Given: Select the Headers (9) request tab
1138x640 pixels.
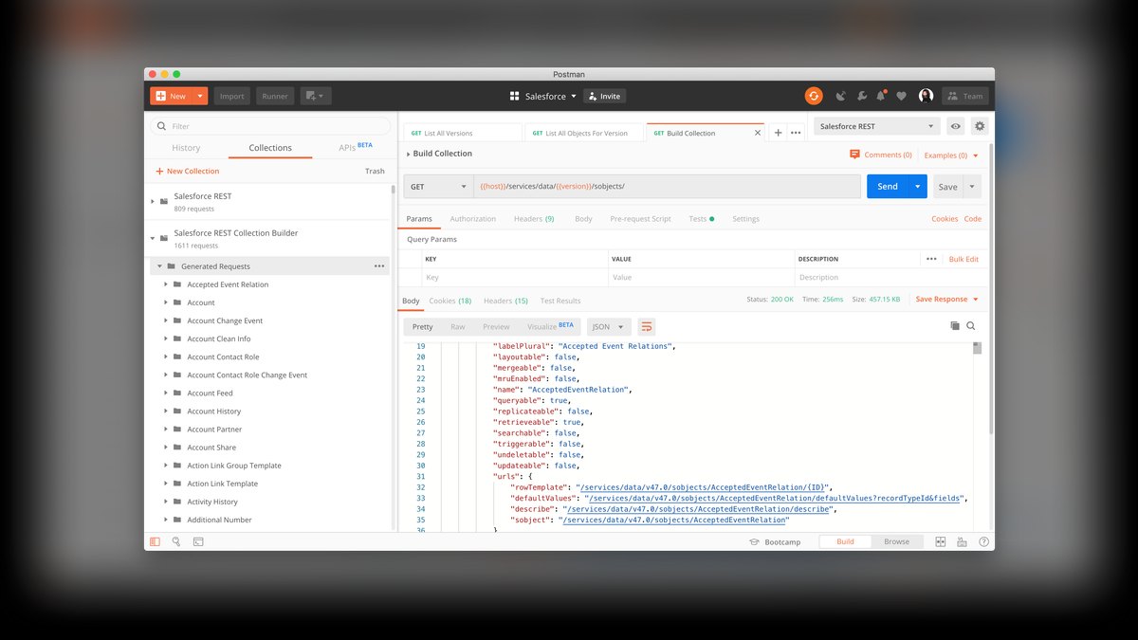Looking at the screenshot, I should [x=534, y=219].
